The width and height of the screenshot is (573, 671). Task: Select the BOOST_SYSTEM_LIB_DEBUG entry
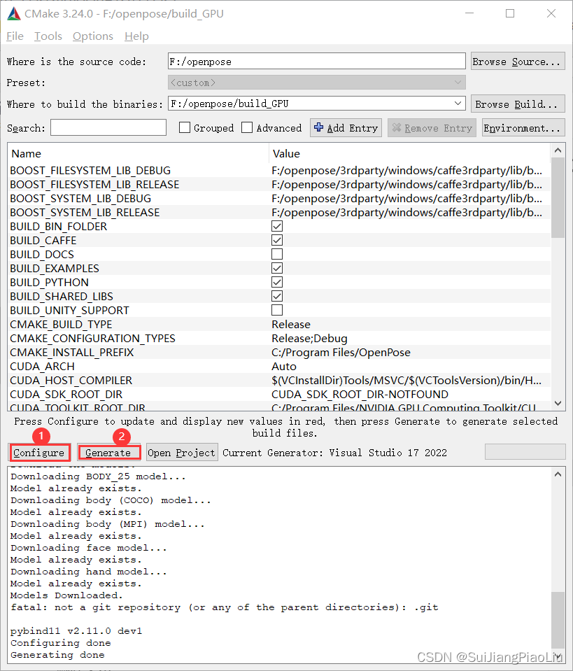pos(279,199)
